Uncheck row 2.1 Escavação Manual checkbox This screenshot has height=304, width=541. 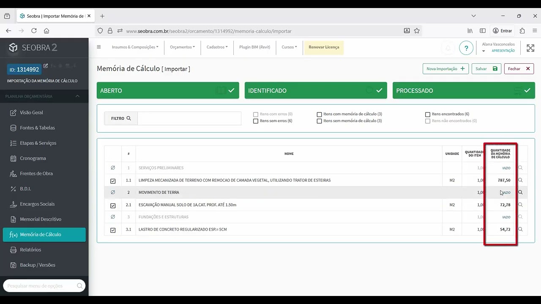pyautogui.click(x=113, y=206)
